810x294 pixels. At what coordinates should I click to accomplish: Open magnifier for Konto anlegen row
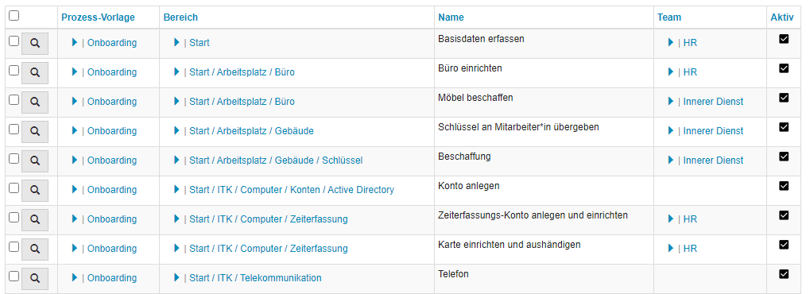[35, 191]
